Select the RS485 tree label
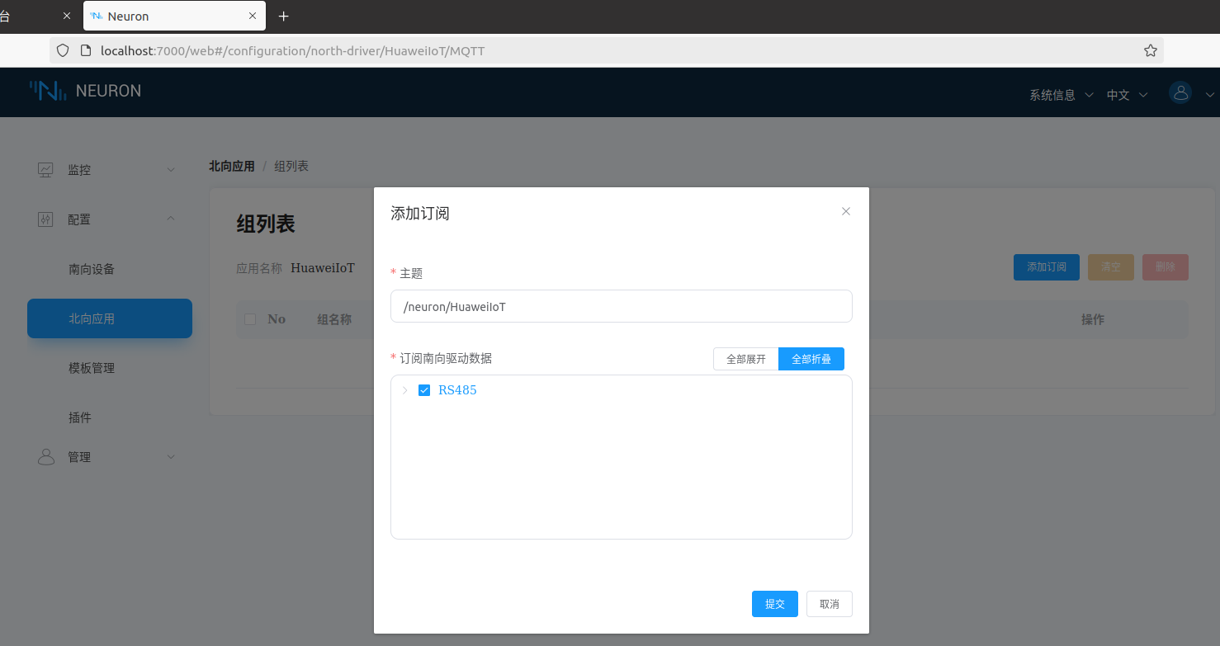This screenshot has height=646, width=1220. 457,390
